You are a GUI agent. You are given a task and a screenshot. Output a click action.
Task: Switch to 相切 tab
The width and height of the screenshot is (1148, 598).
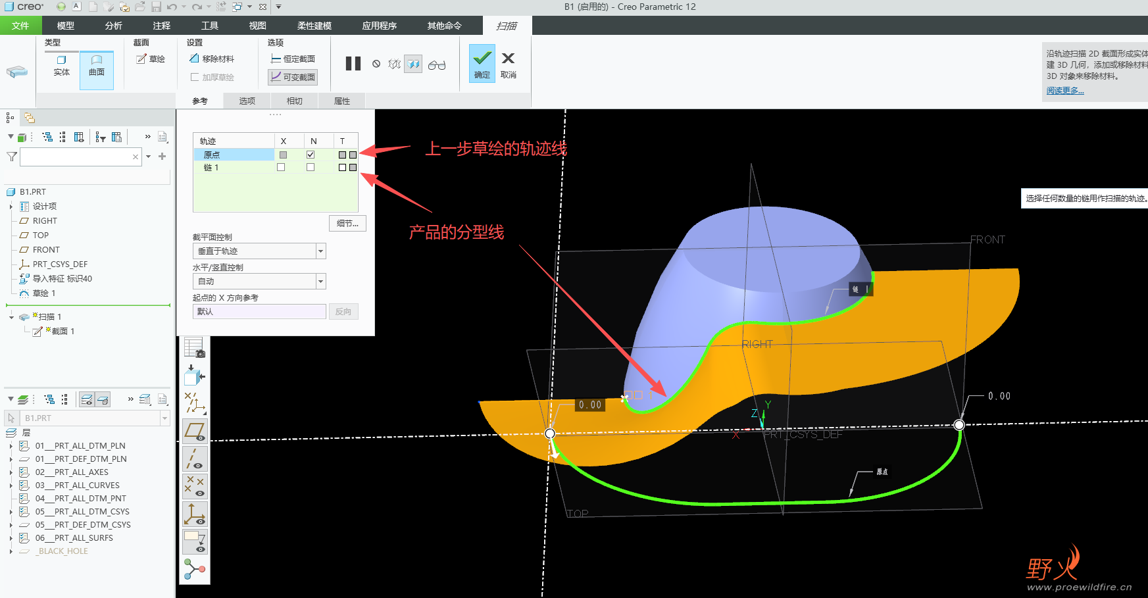coord(295,101)
